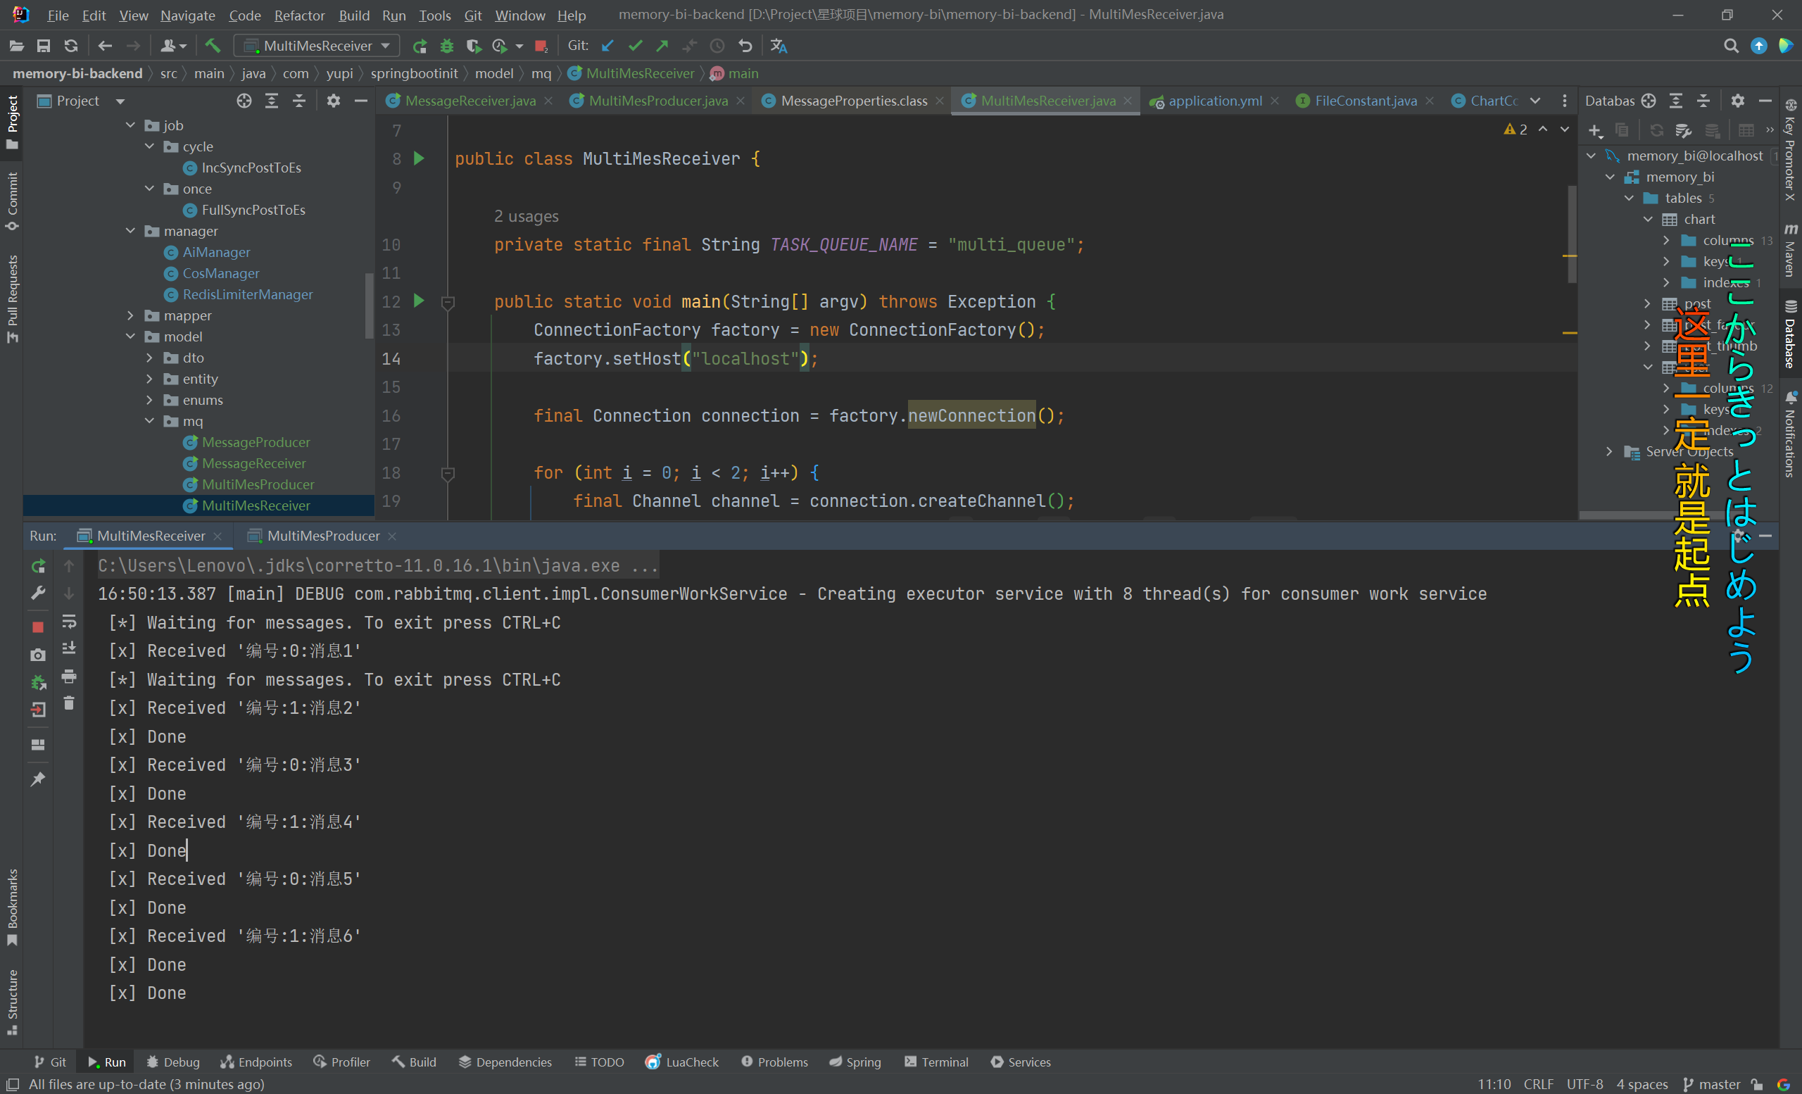
Task: Run MultiMesReceiver with the toolbar rerun icon
Action: (x=420, y=46)
